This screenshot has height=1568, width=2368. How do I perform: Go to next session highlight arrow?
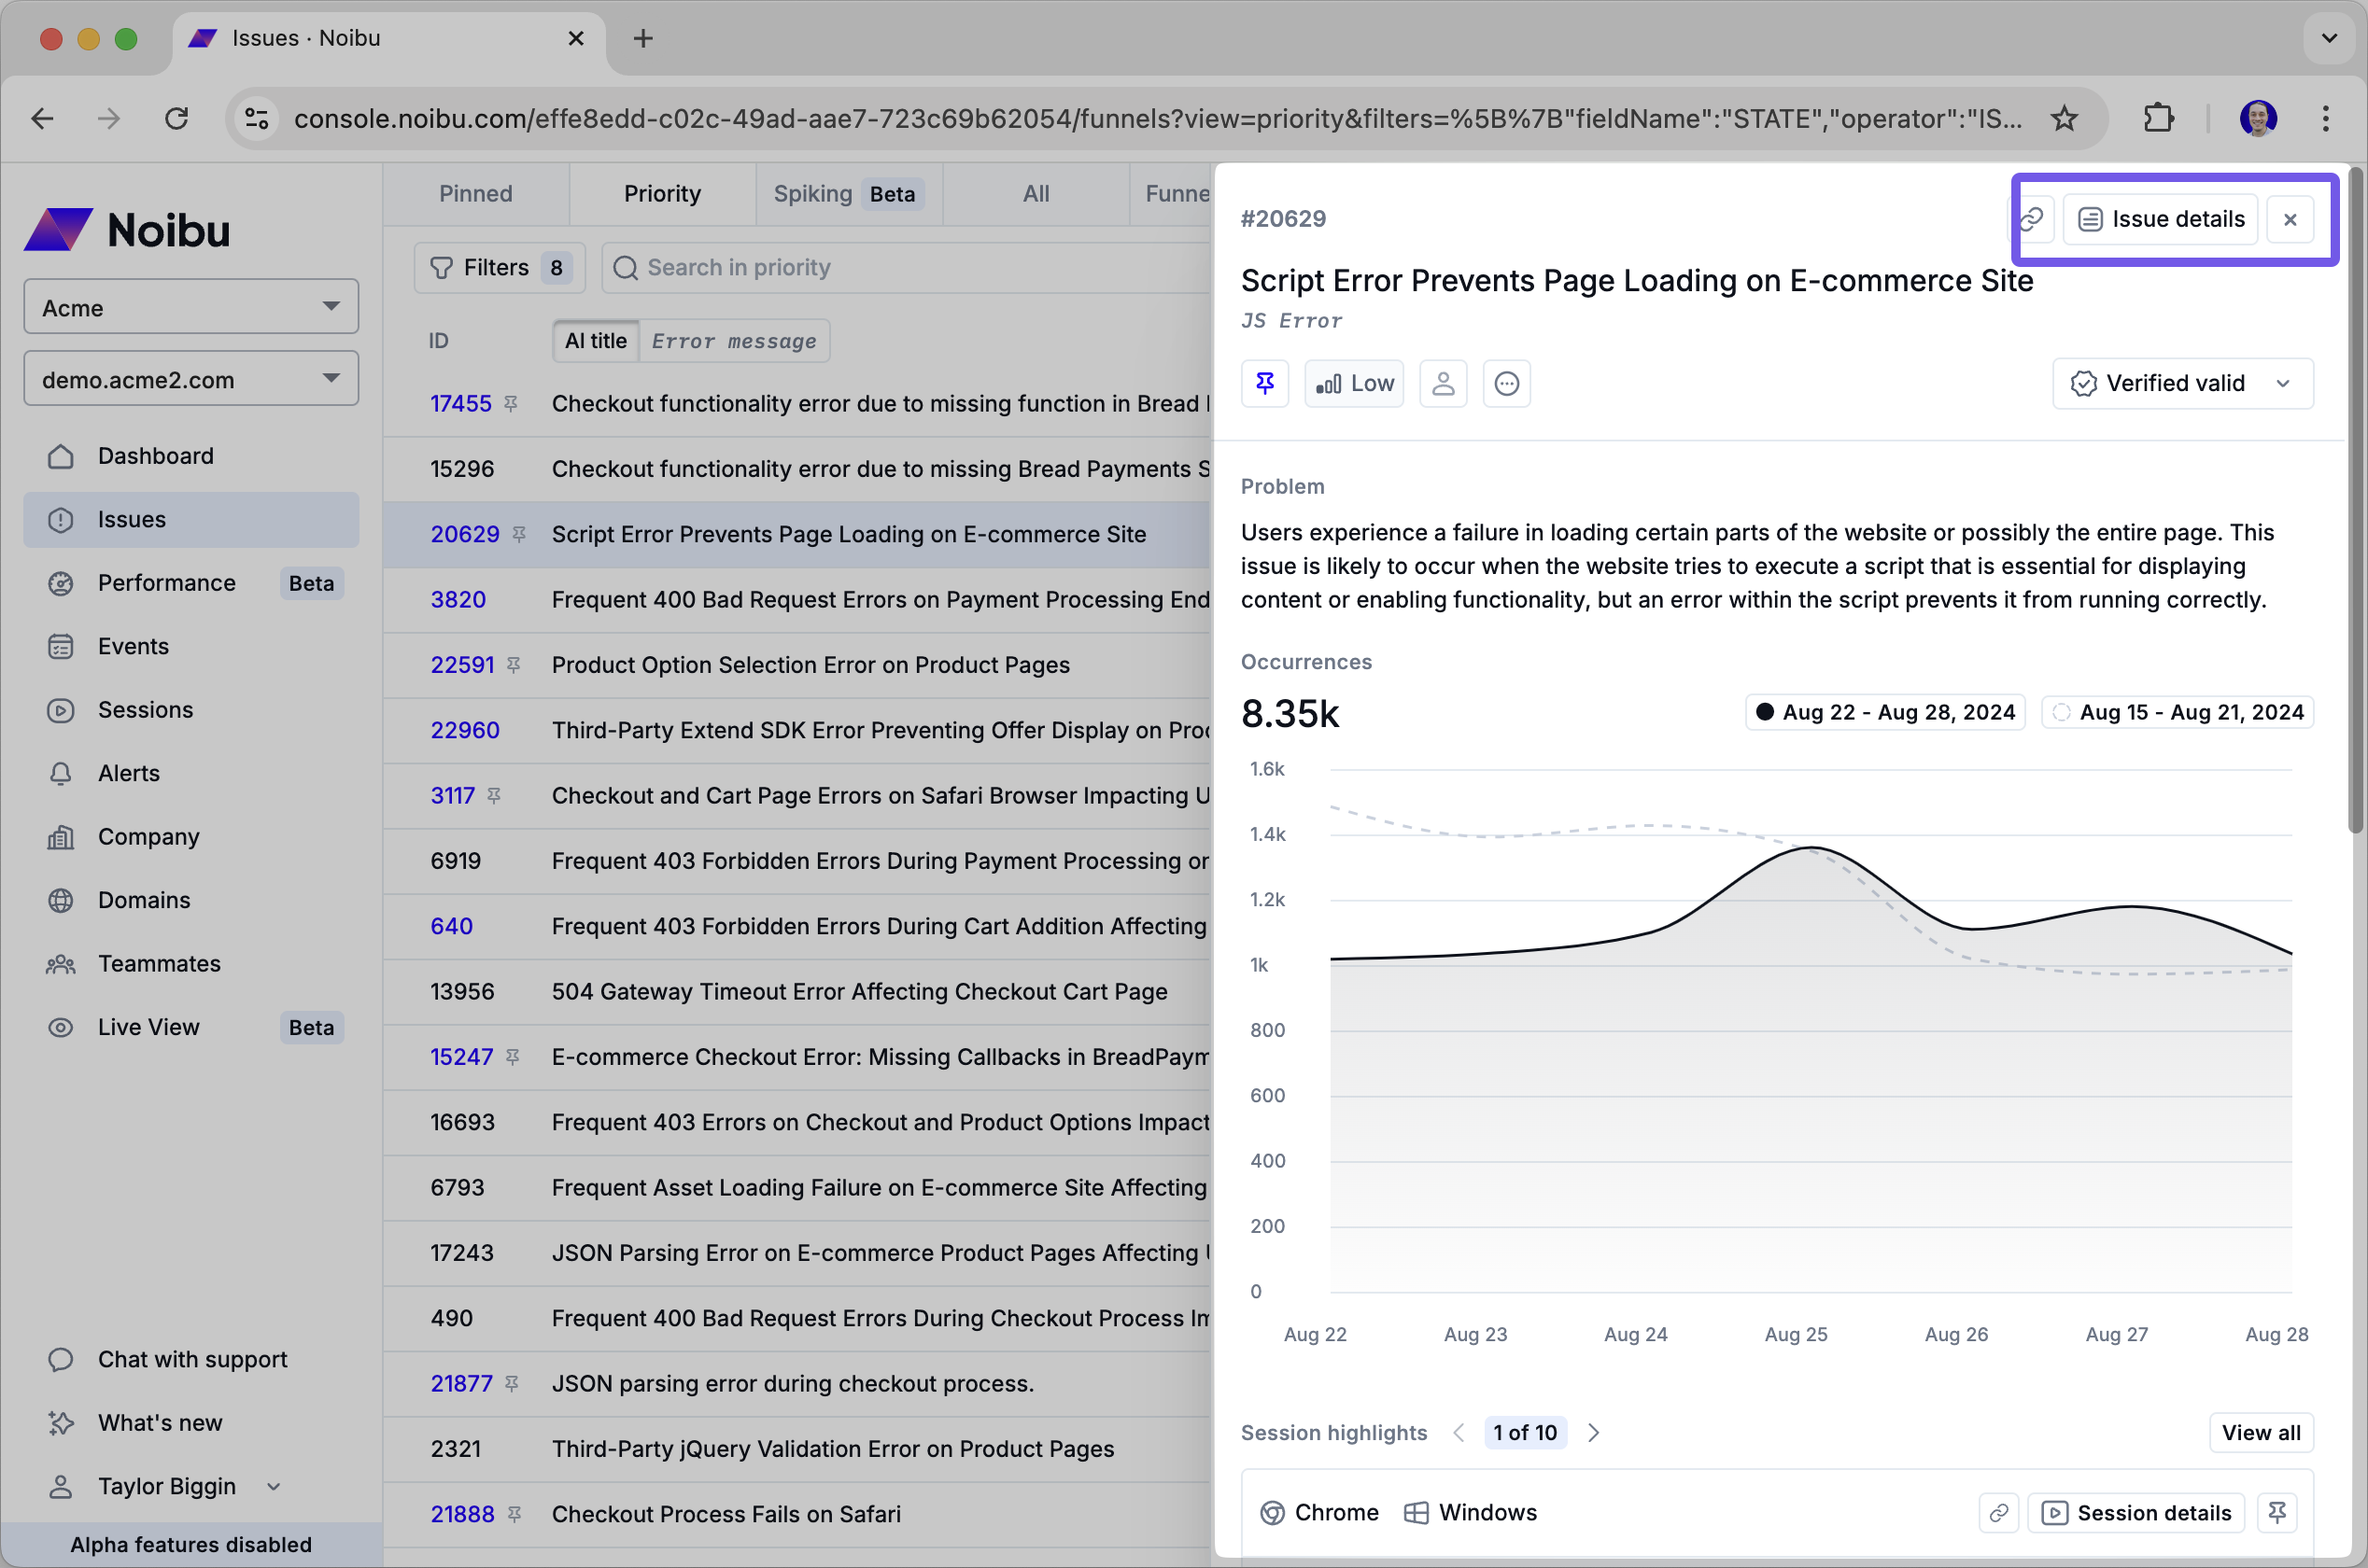(x=1593, y=1432)
